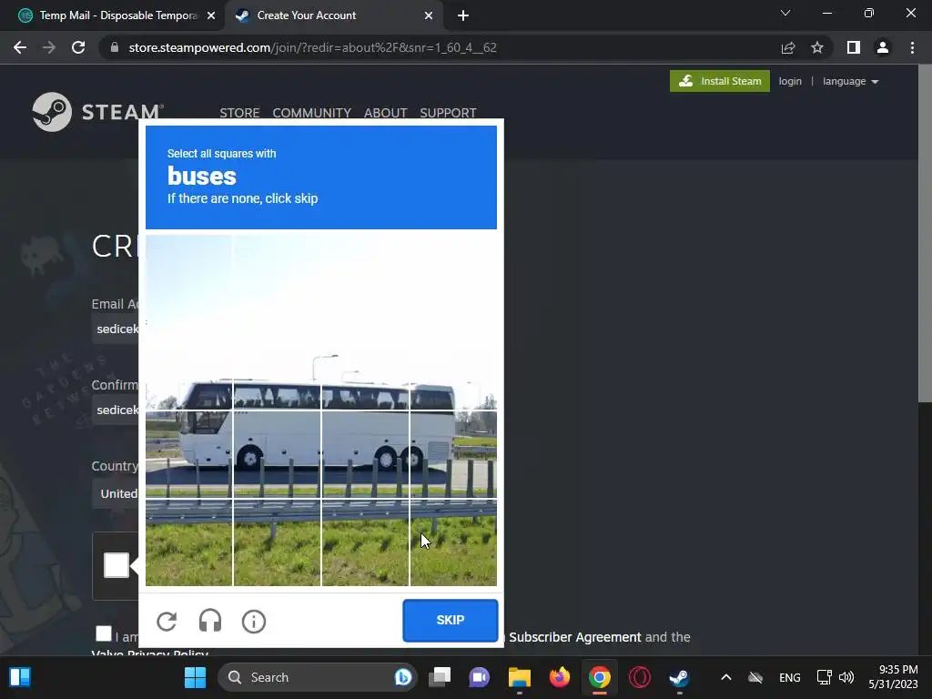The height and width of the screenshot is (699, 932).
Task: Open the STORE menu
Action: click(x=239, y=113)
